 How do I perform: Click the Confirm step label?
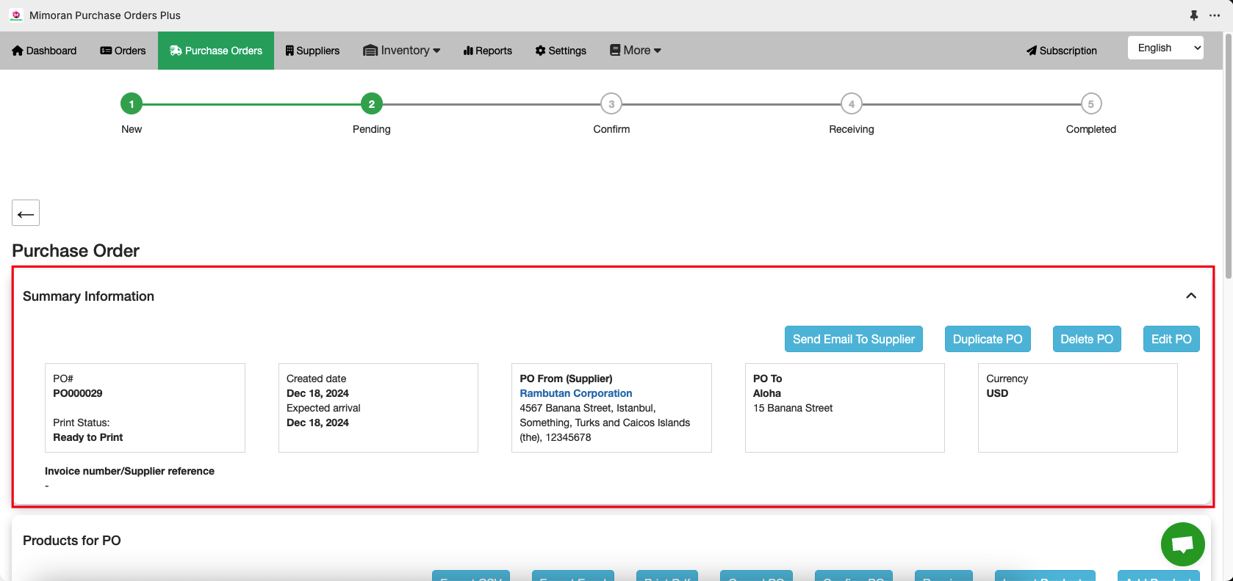click(x=611, y=129)
